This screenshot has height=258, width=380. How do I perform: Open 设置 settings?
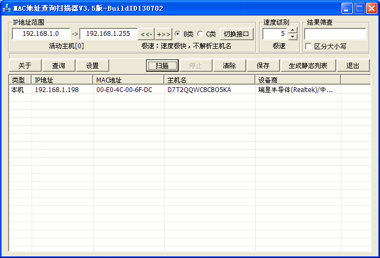92,66
